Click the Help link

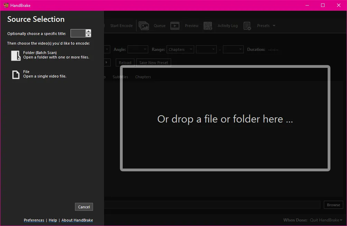(x=53, y=220)
